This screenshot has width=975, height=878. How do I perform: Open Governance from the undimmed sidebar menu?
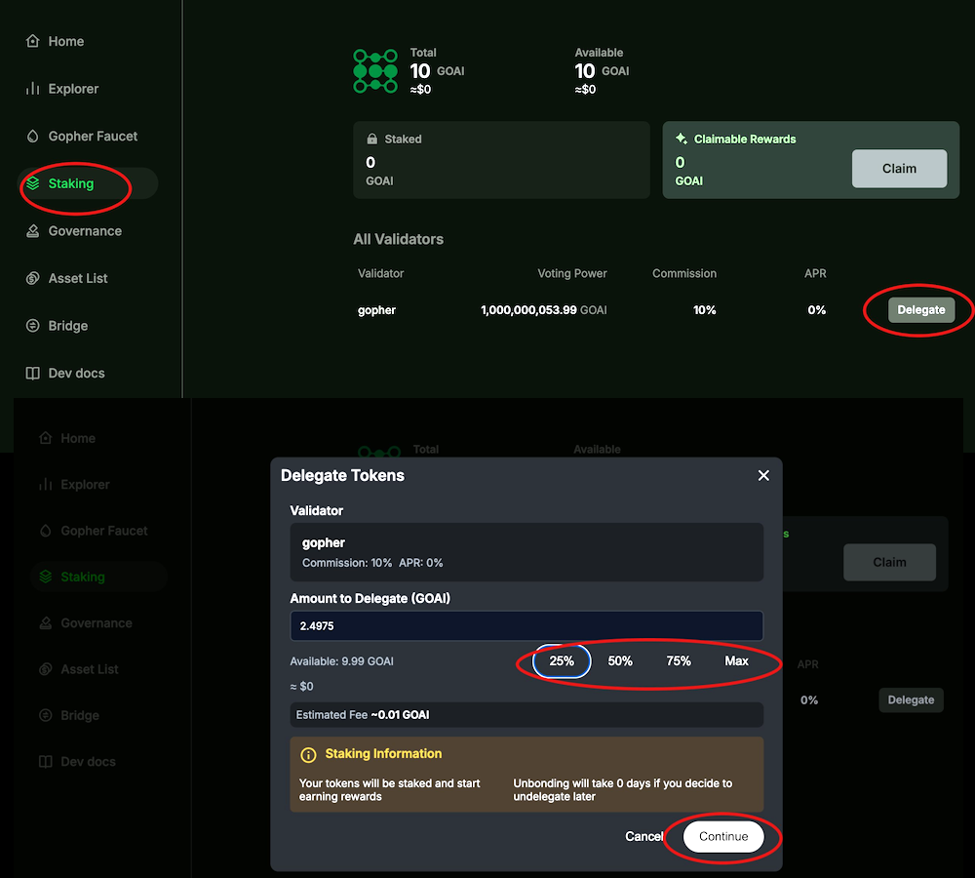(85, 231)
